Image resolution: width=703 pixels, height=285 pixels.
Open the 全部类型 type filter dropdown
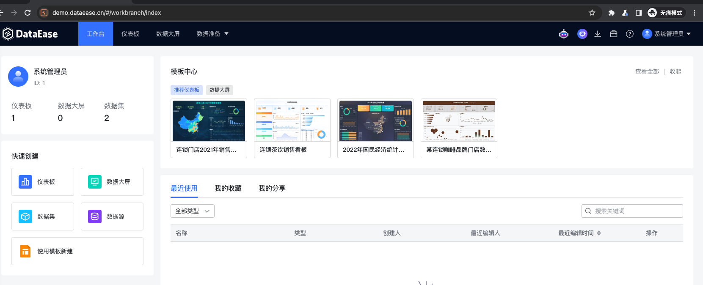tap(193, 211)
